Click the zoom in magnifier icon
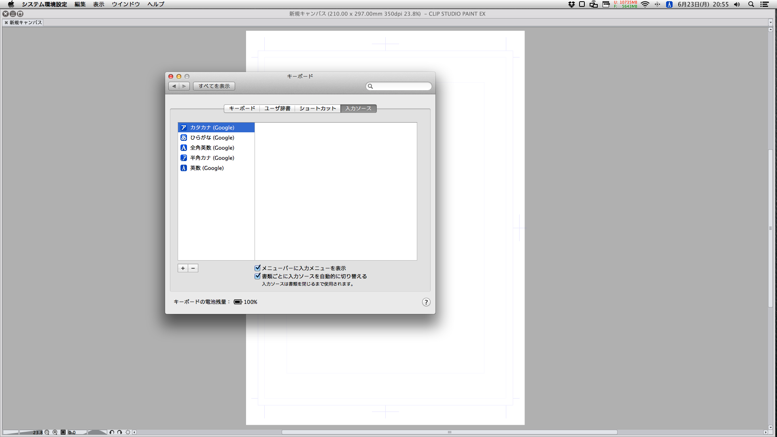Image resolution: width=777 pixels, height=437 pixels. click(x=55, y=432)
